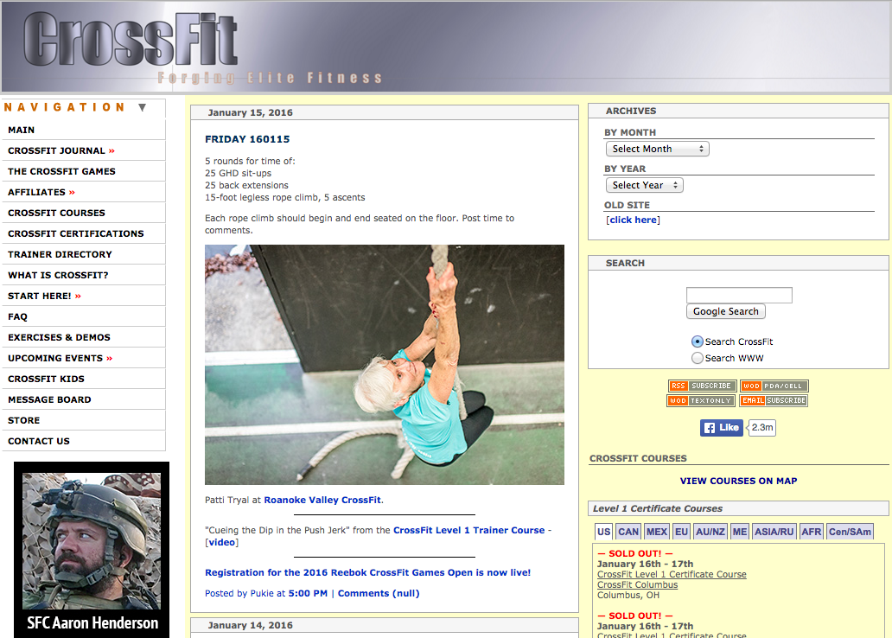The height and width of the screenshot is (638, 892).
Task: Open the Select Month dropdown
Action: (x=658, y=149)
